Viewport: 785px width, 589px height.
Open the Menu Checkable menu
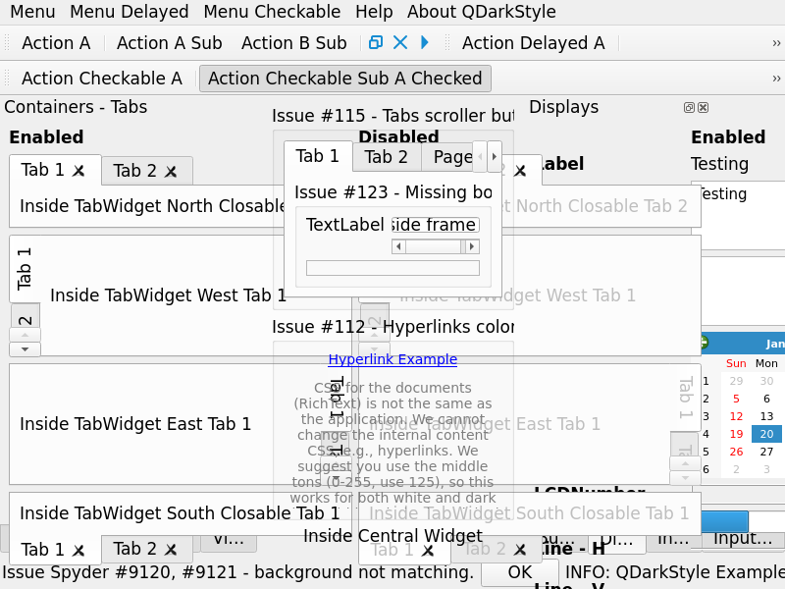click(x=272, y=12)
